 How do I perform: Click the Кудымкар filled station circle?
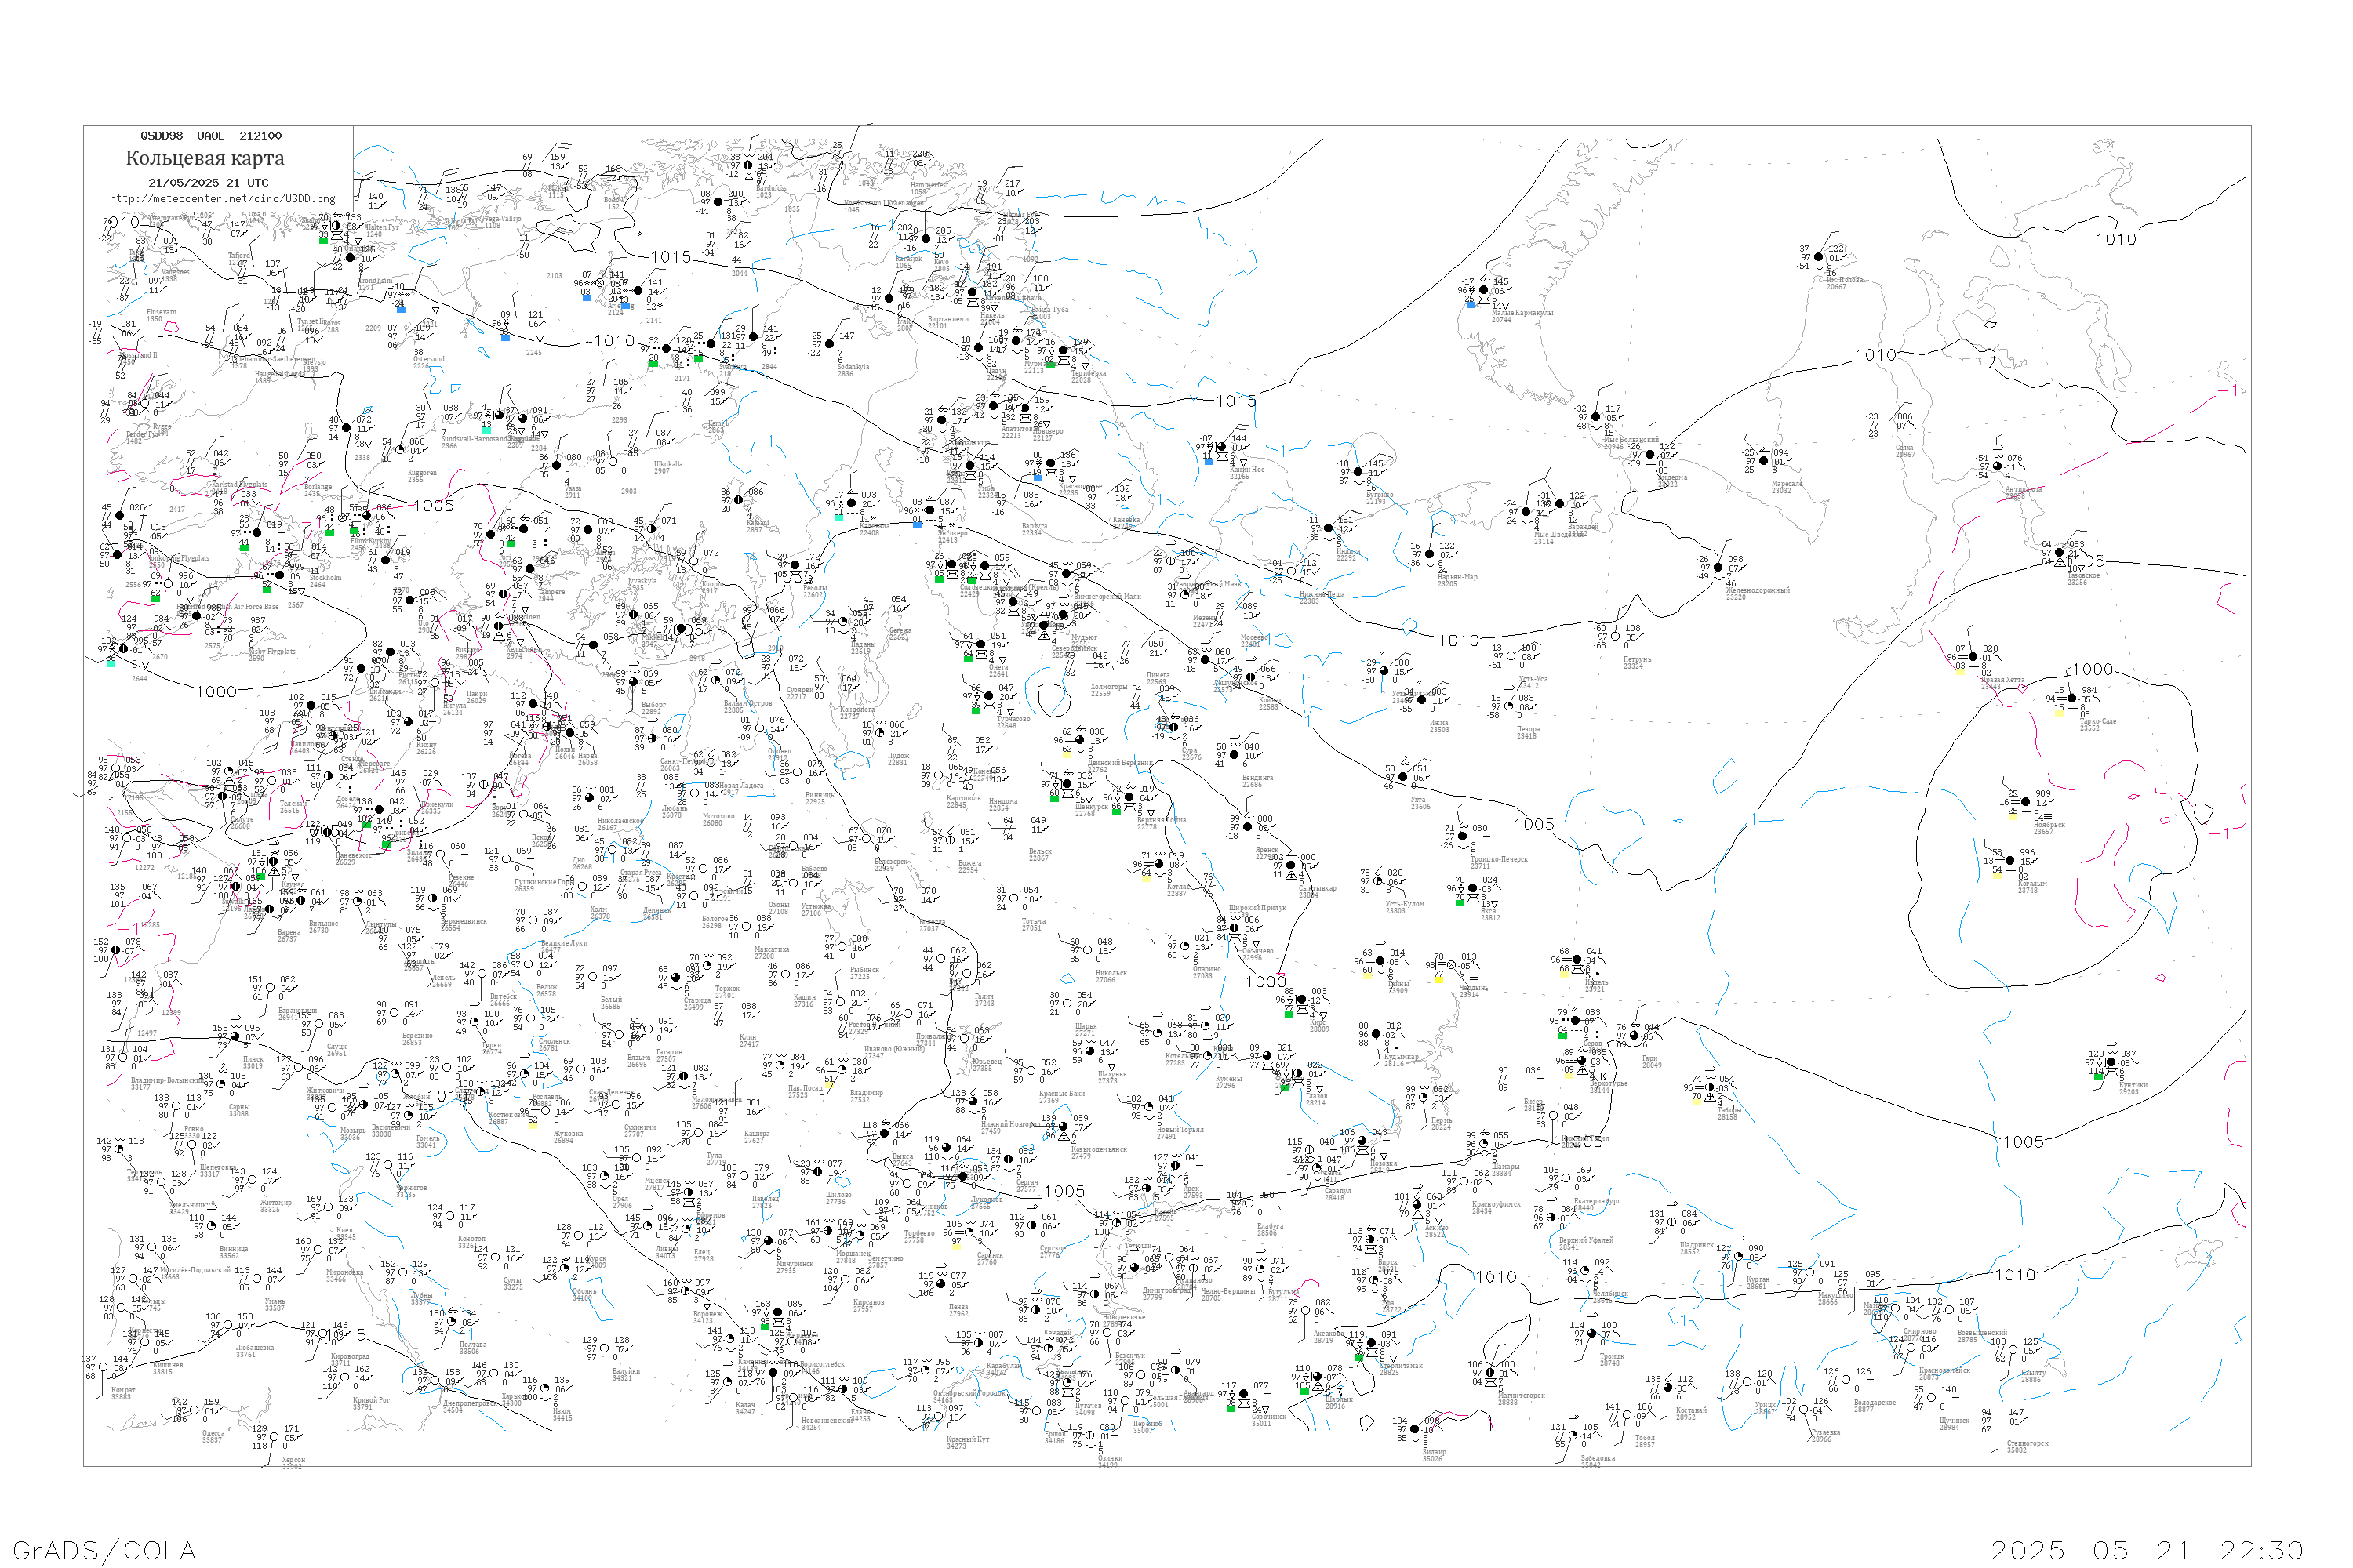point(1376,1034)
